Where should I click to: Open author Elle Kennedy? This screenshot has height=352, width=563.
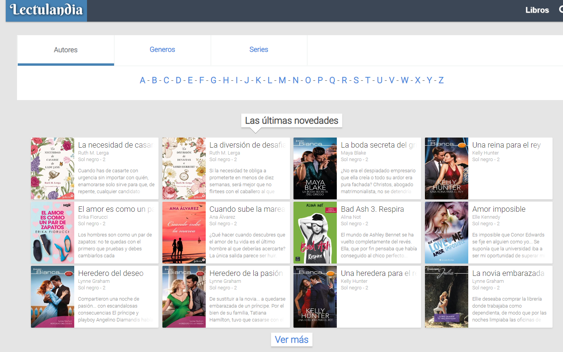pyautogui.click(x=486, y=217)
